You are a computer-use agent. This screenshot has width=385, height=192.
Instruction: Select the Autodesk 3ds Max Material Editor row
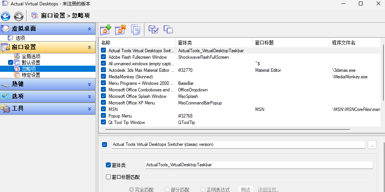click(x=239, y=70)
